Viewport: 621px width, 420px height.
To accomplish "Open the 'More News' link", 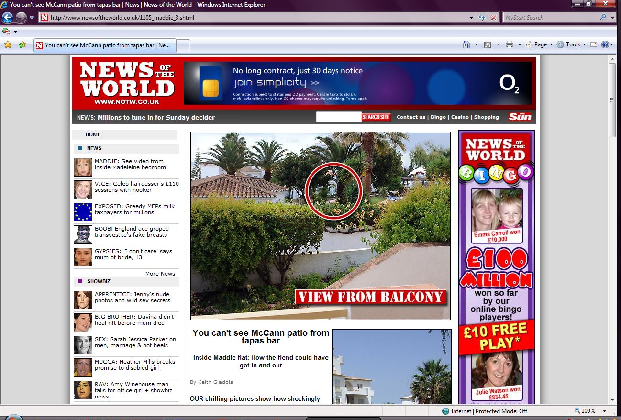I will 160,274.
